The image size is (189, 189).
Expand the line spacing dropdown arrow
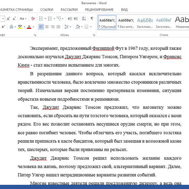point(70,27)
